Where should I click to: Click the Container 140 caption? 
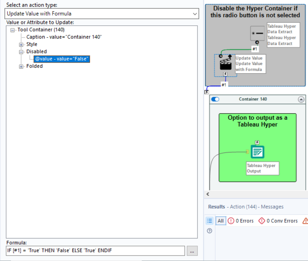tap(253, 99)
